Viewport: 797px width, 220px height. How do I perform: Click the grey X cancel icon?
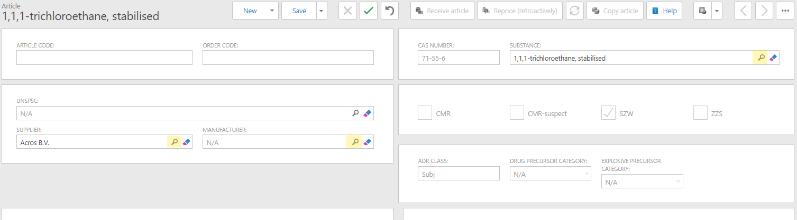pos(347,11)
